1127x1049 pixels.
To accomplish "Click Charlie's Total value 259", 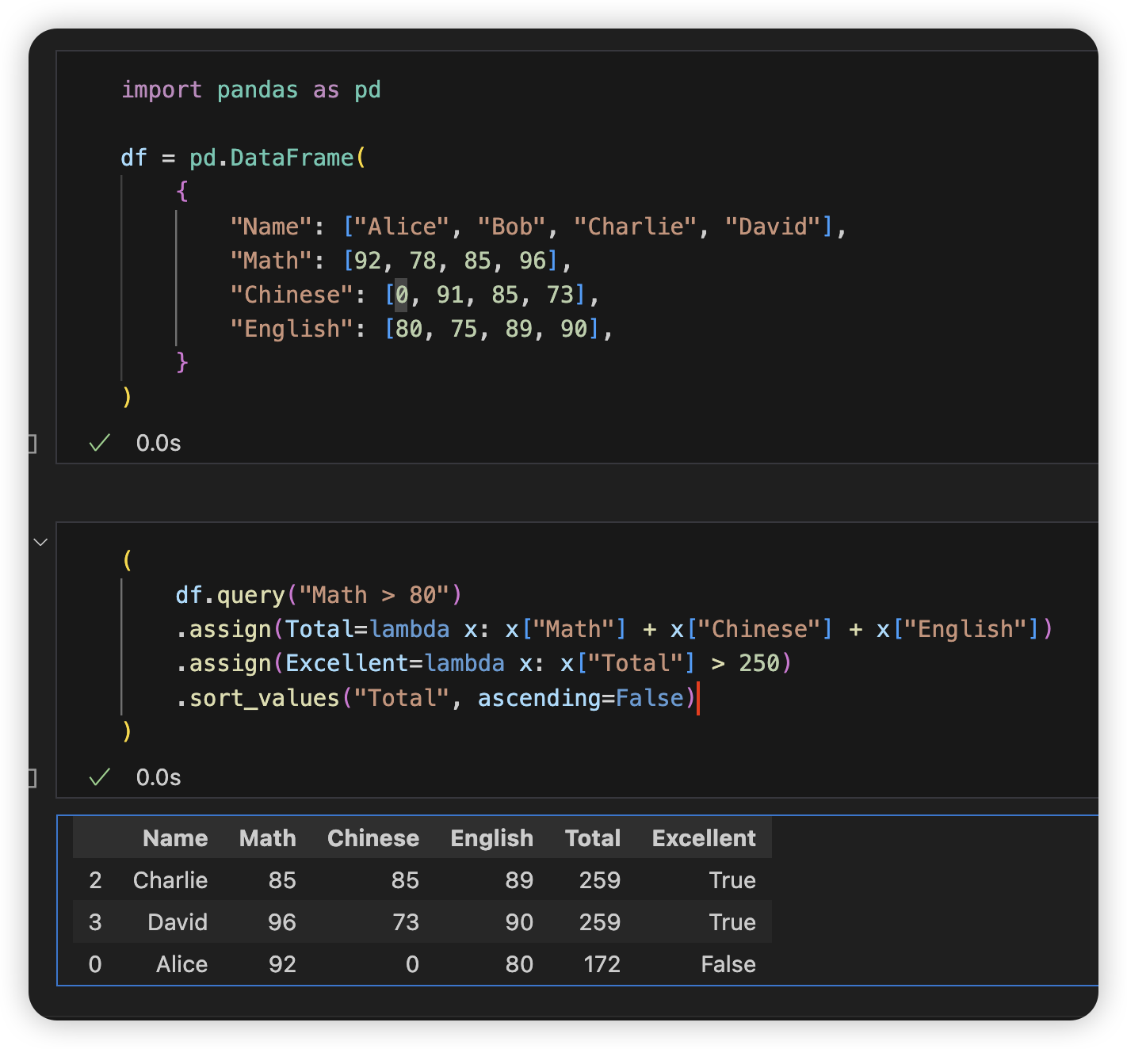I will 600,880.
